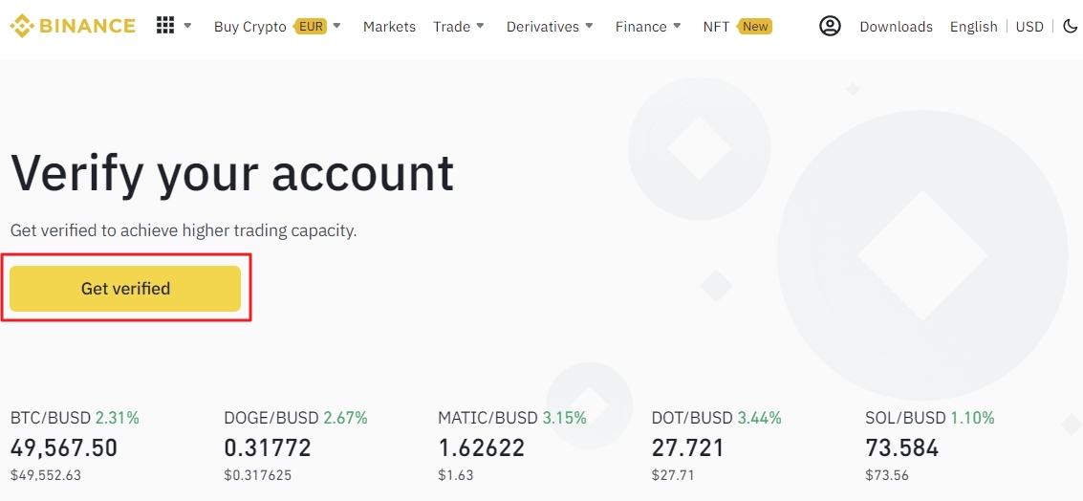Image resolution: width=1083 pixels, height=501 pixels.
Task: Change language from English
Action: tap(973, 27)
